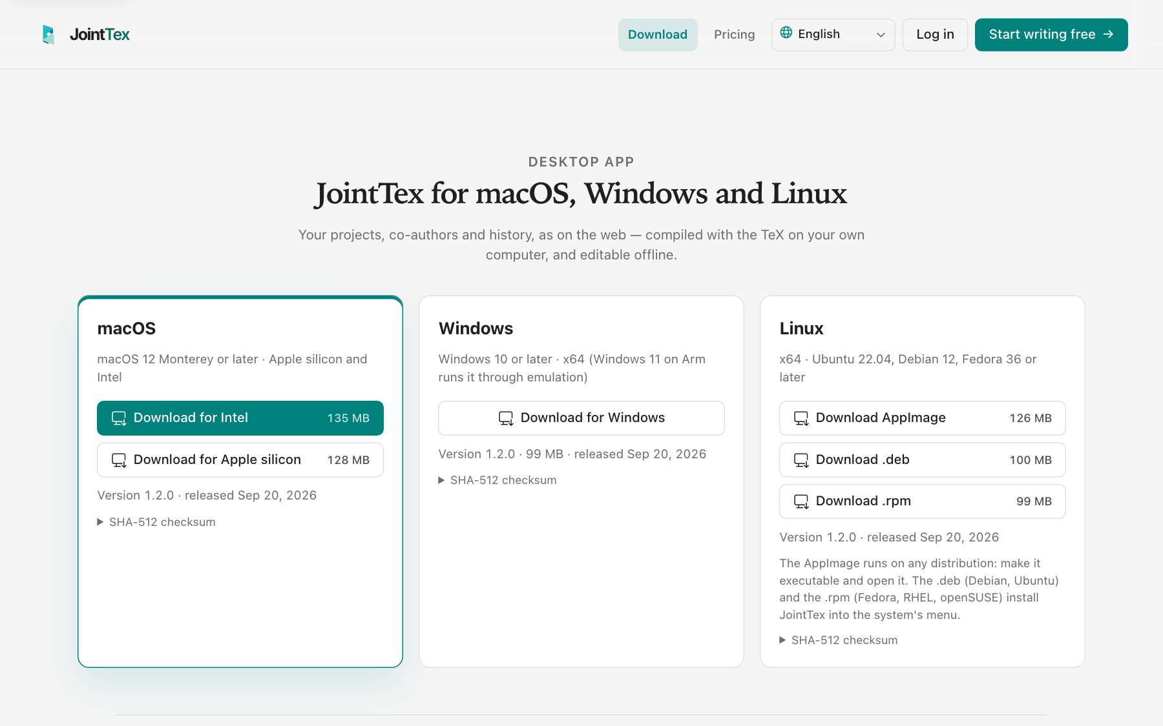Click download icon on Download AppImage
The height and width of the screenshot is (726, 1163).
tap(801, 418)
